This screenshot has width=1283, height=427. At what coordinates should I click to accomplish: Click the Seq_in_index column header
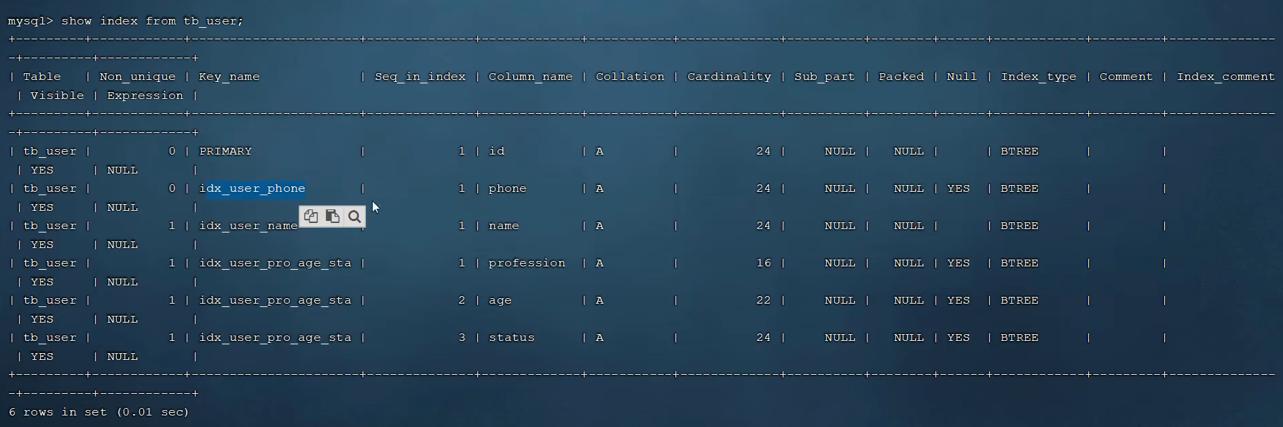pyautogui.click(x=420, y=77)
